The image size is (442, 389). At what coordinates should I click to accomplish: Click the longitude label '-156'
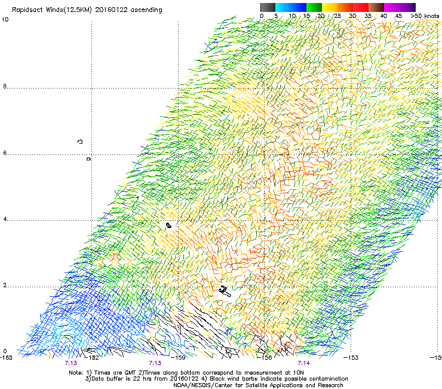click(x=265, y=357)
